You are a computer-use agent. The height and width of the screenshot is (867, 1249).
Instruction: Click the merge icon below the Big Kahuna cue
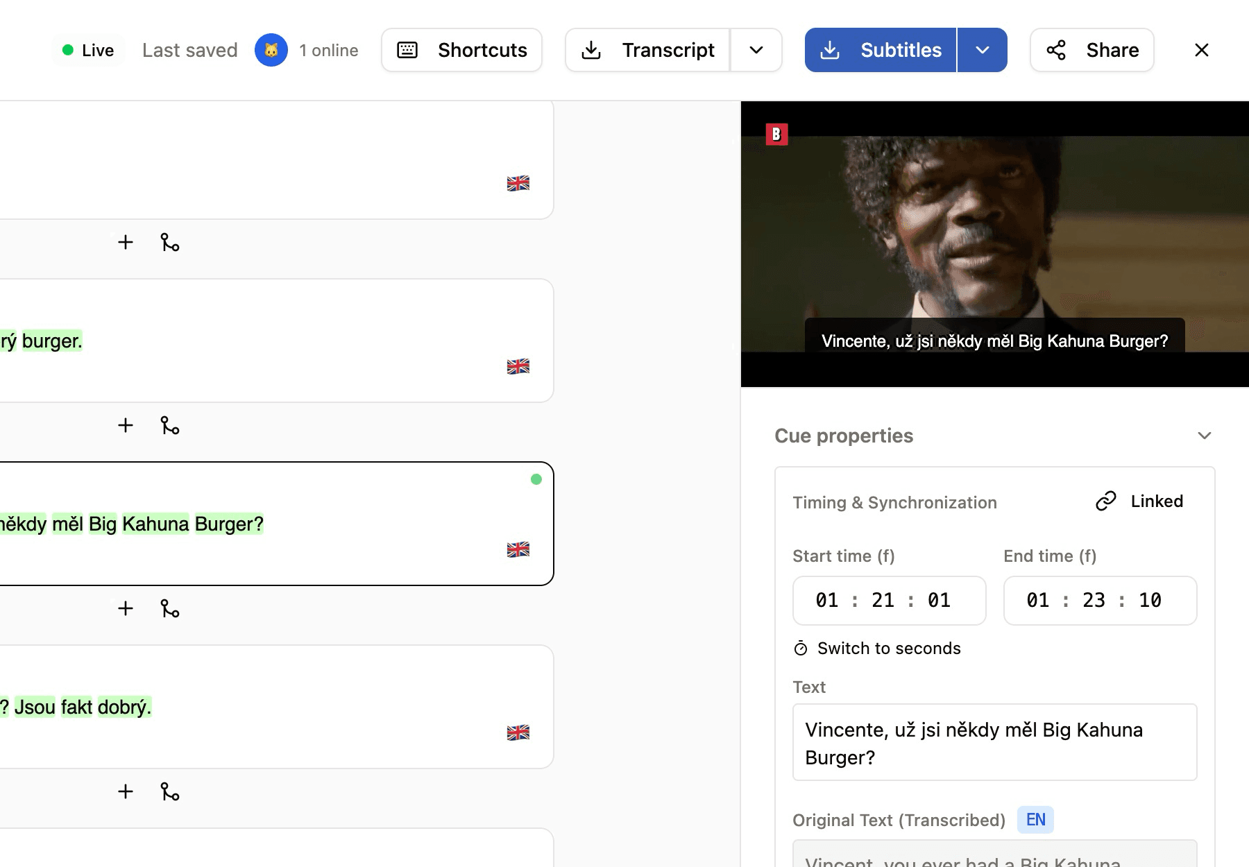pyautogui.click(x=170, y=608)
